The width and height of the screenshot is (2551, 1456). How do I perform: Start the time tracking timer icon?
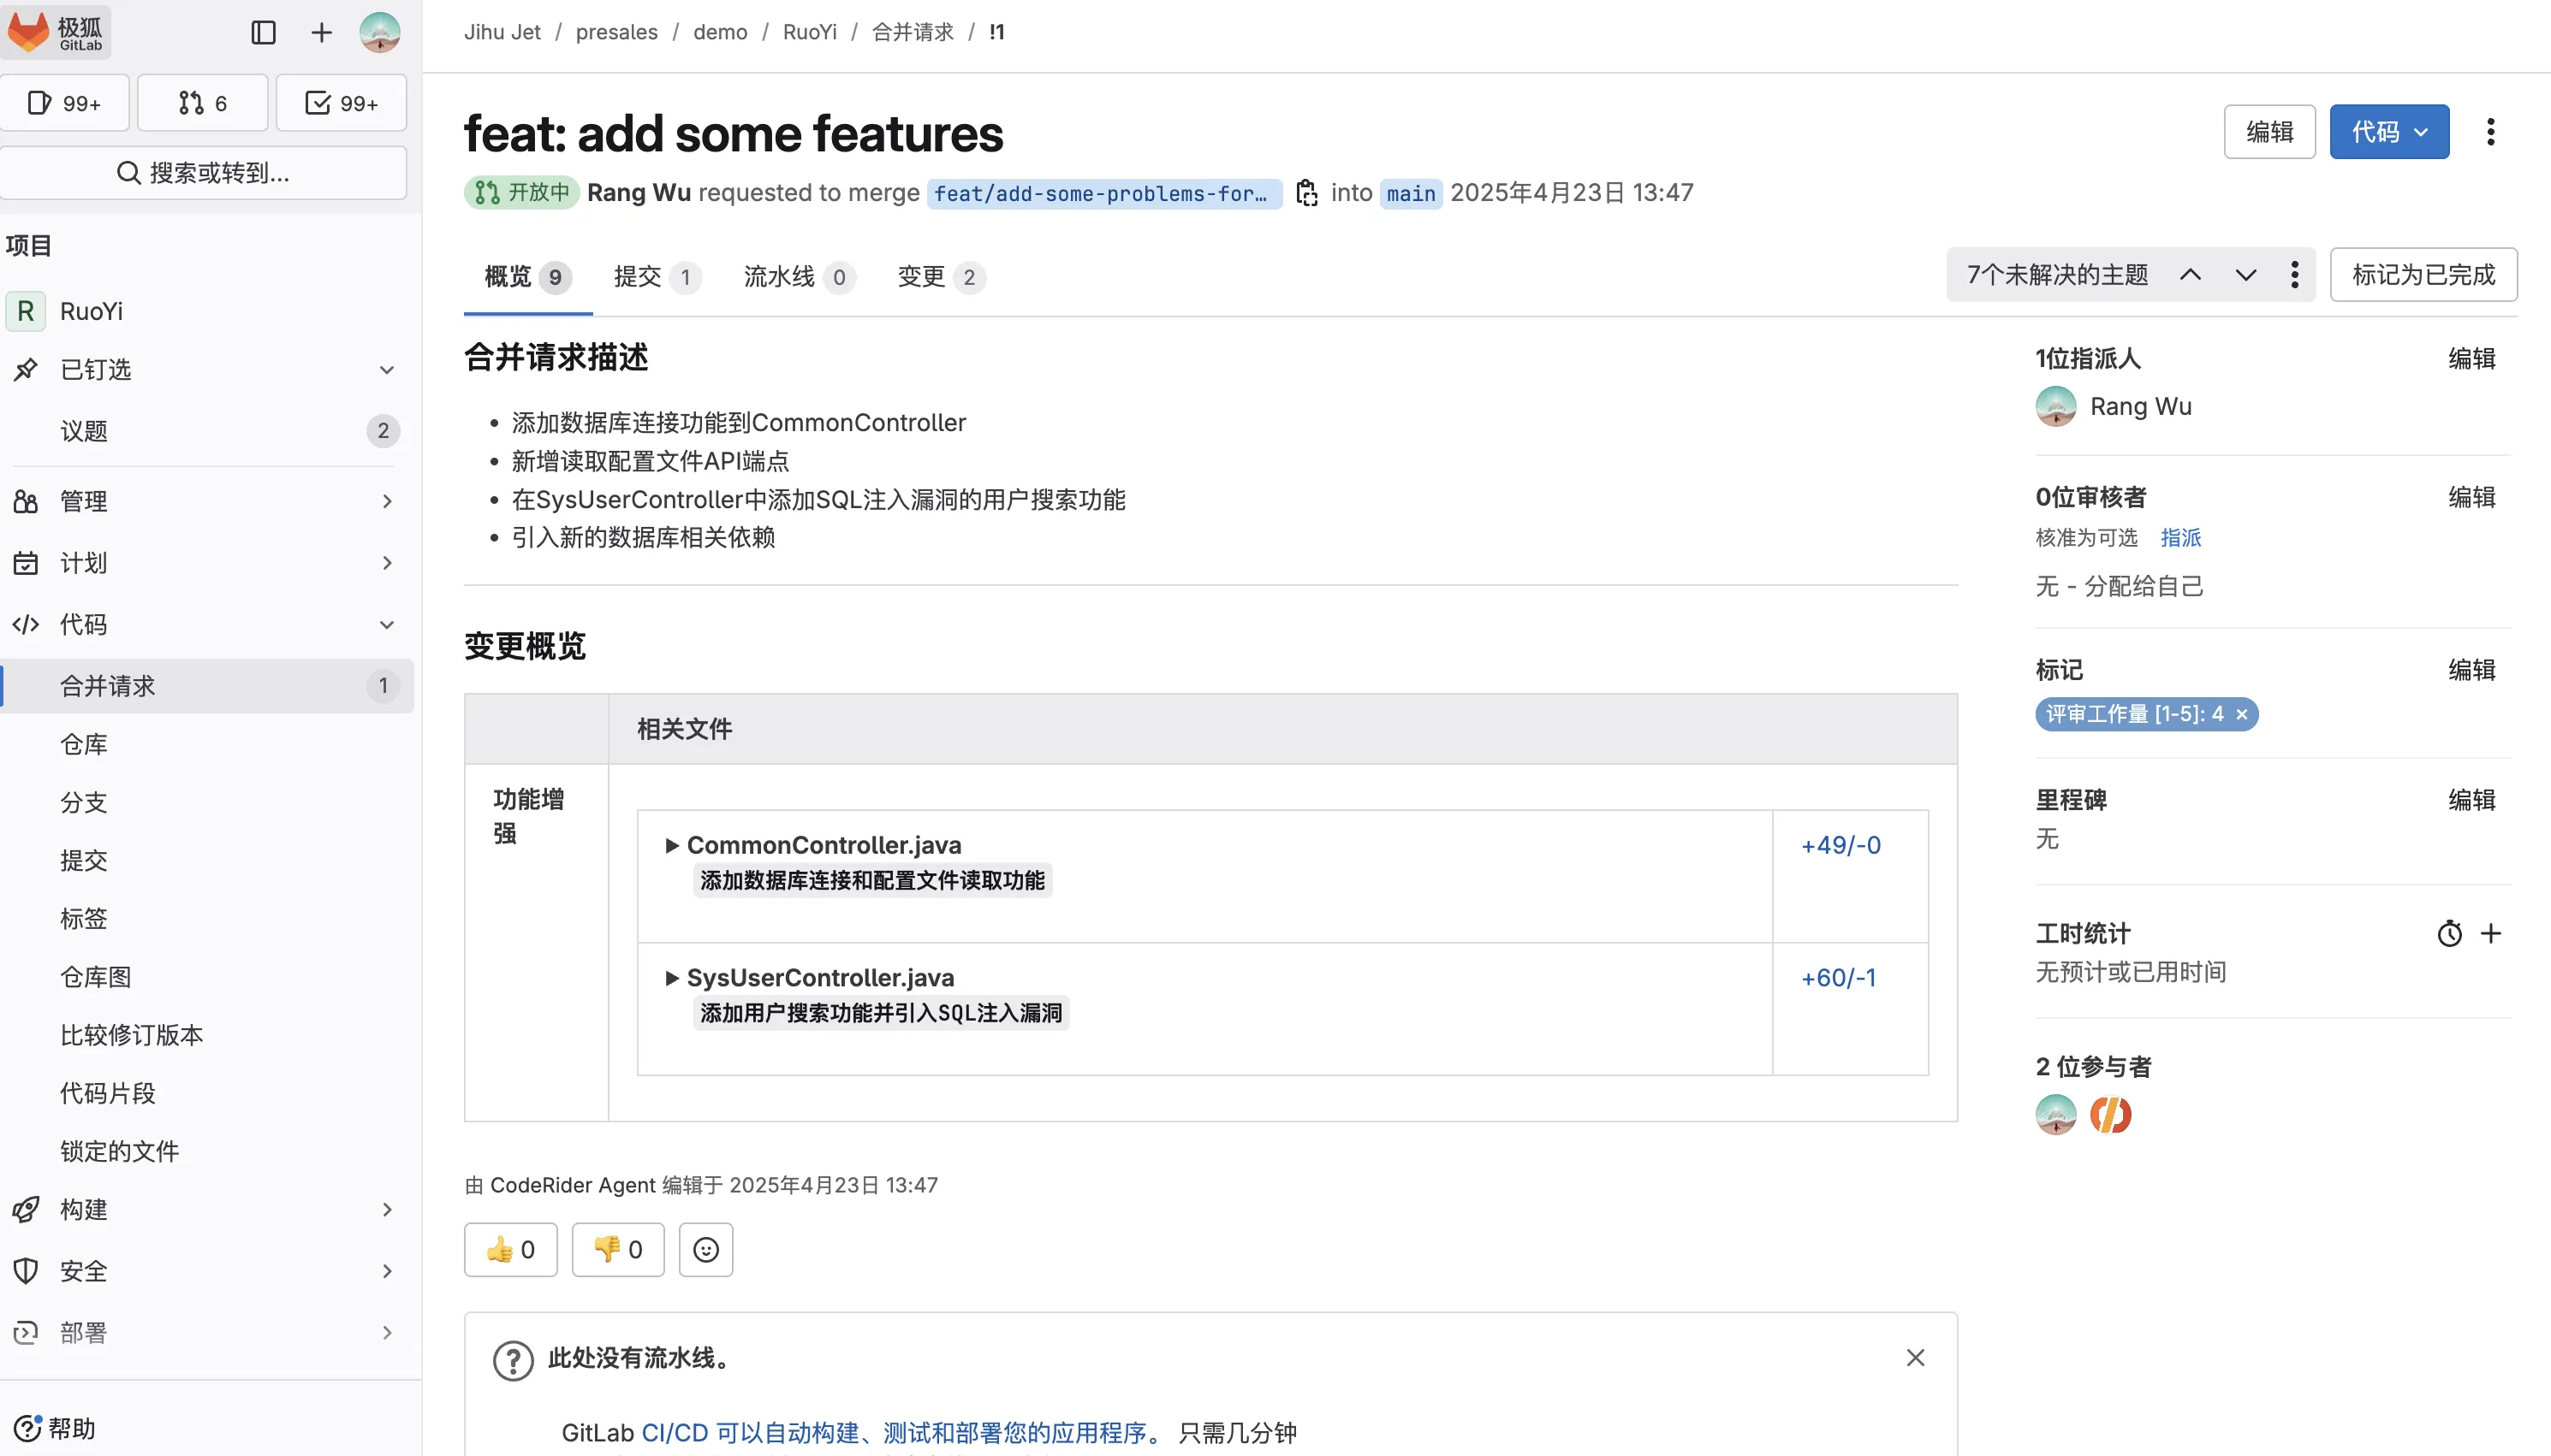coord(2449,934)
